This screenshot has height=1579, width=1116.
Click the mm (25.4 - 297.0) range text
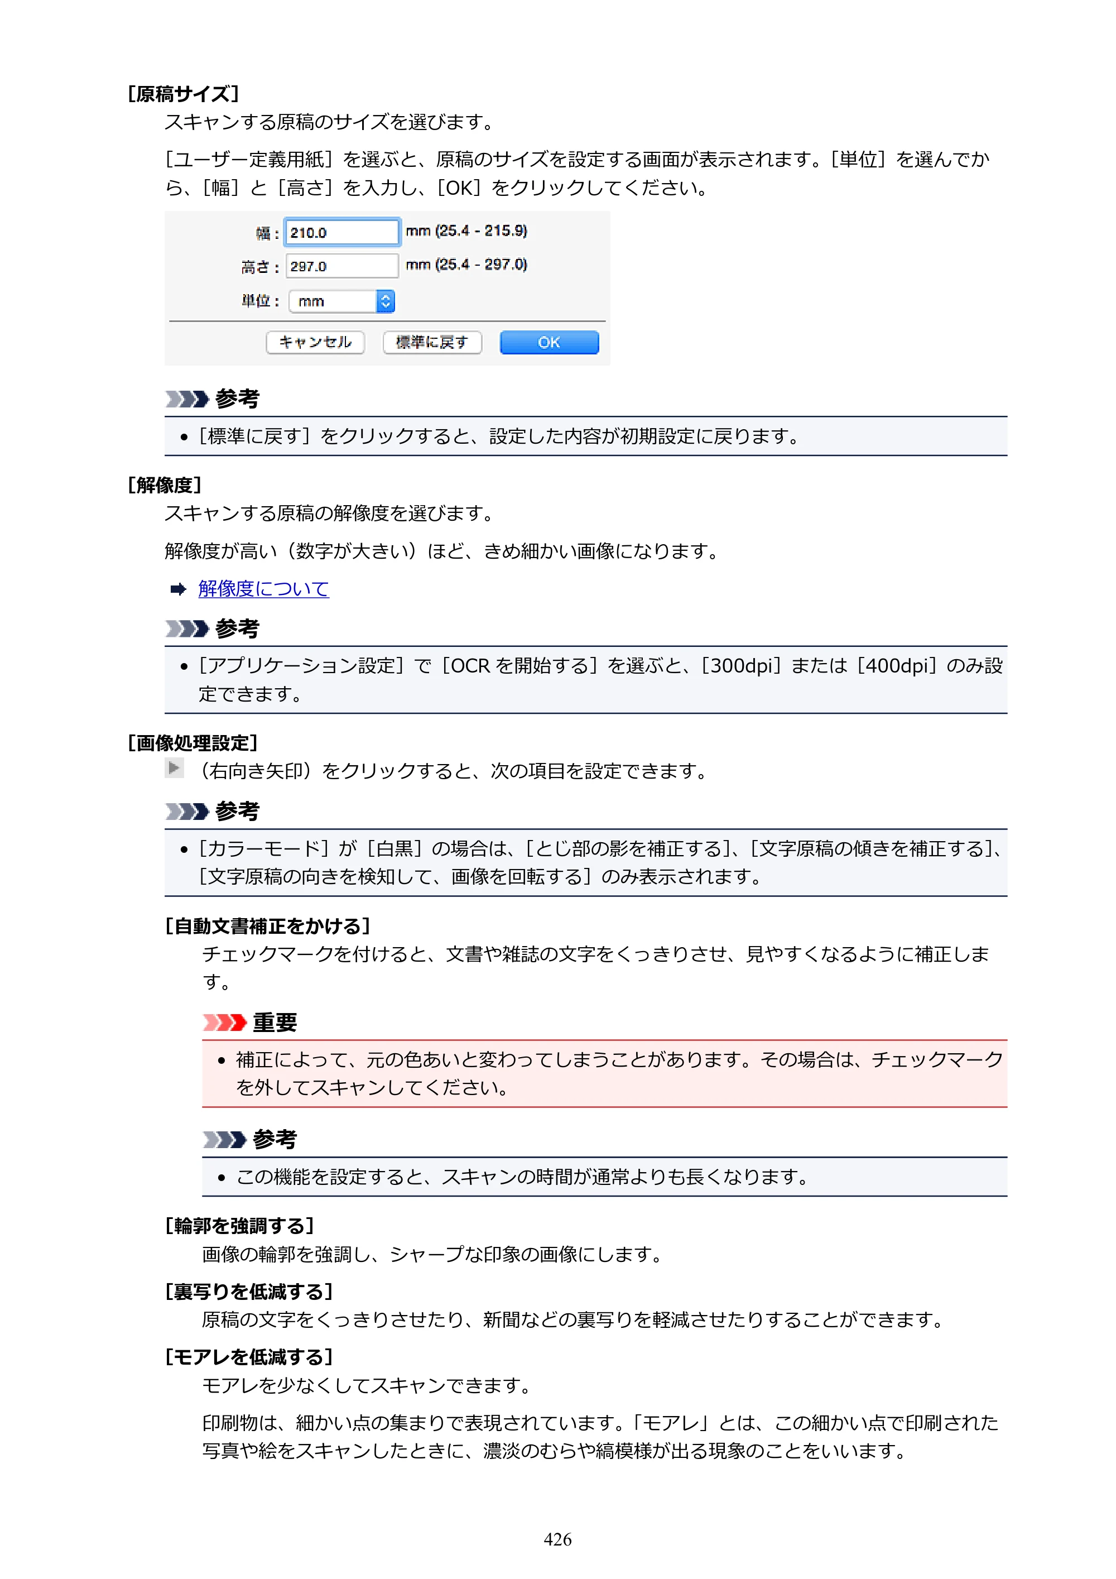pyautogui.click(x=466, y=264)
